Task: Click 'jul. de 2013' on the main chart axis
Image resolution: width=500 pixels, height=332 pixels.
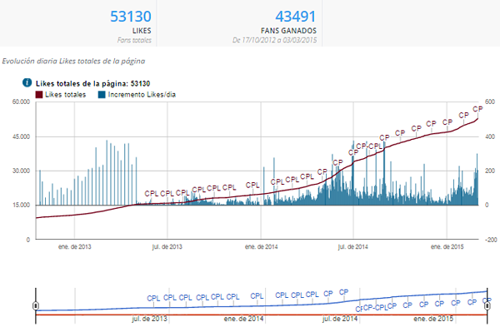Action: point(167,246)
